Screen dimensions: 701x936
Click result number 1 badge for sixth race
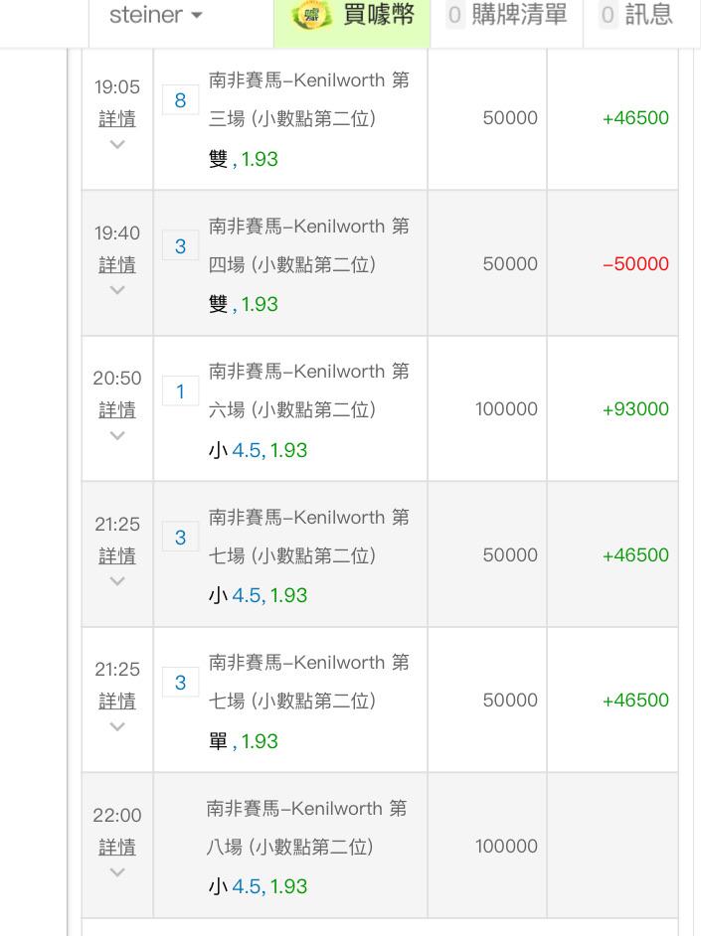(180, 391)
